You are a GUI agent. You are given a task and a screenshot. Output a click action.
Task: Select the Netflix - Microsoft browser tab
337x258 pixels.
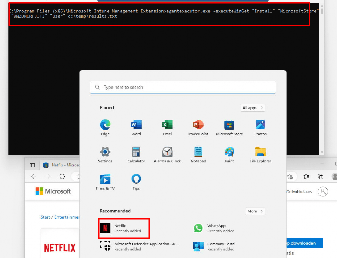click(60, 165)
